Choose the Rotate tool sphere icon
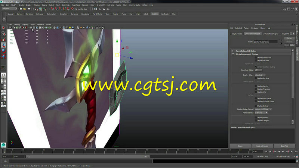Screen dimensions: 299x168 (3, 51)
